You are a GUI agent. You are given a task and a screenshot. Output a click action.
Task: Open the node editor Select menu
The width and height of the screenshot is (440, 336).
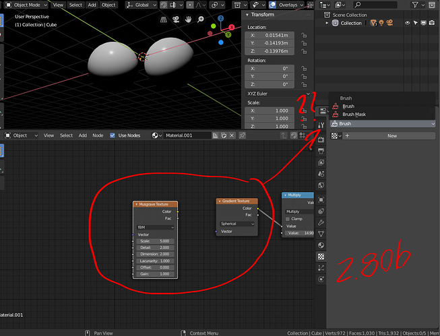(x=66, y=135)
